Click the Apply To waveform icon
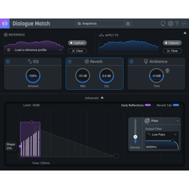189x189 pixels. [x=101, y=35]
